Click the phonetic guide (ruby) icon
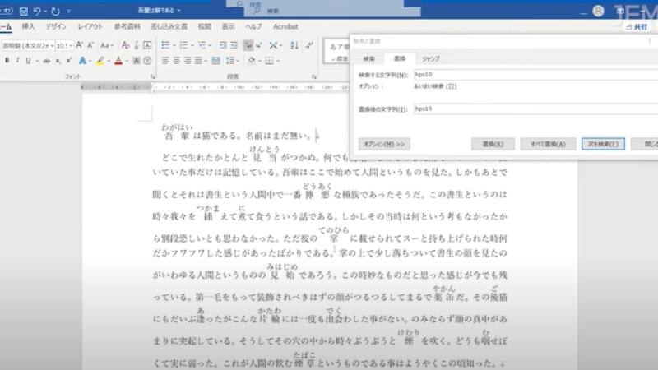 (x=137, y=45)
